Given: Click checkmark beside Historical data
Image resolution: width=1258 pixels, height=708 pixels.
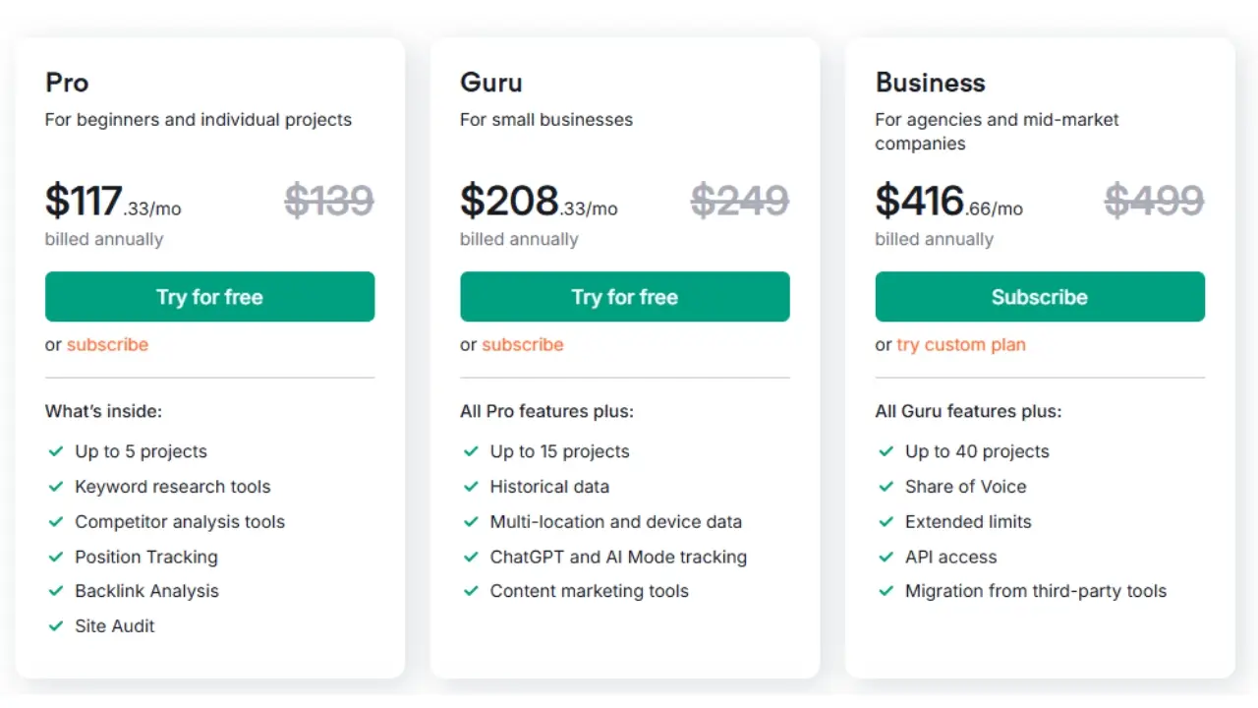Looking at the screenshot, I should point(472,487).
